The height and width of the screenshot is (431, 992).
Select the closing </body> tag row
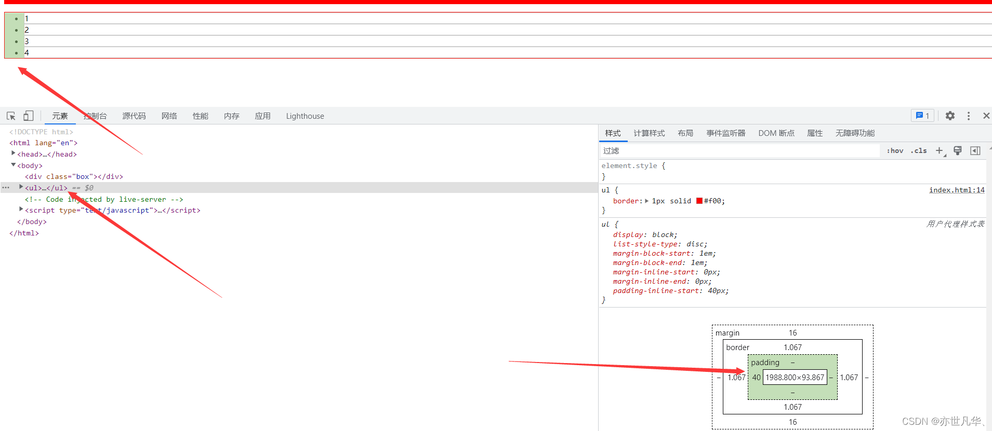pyautogui.click(x=32, y=221)
